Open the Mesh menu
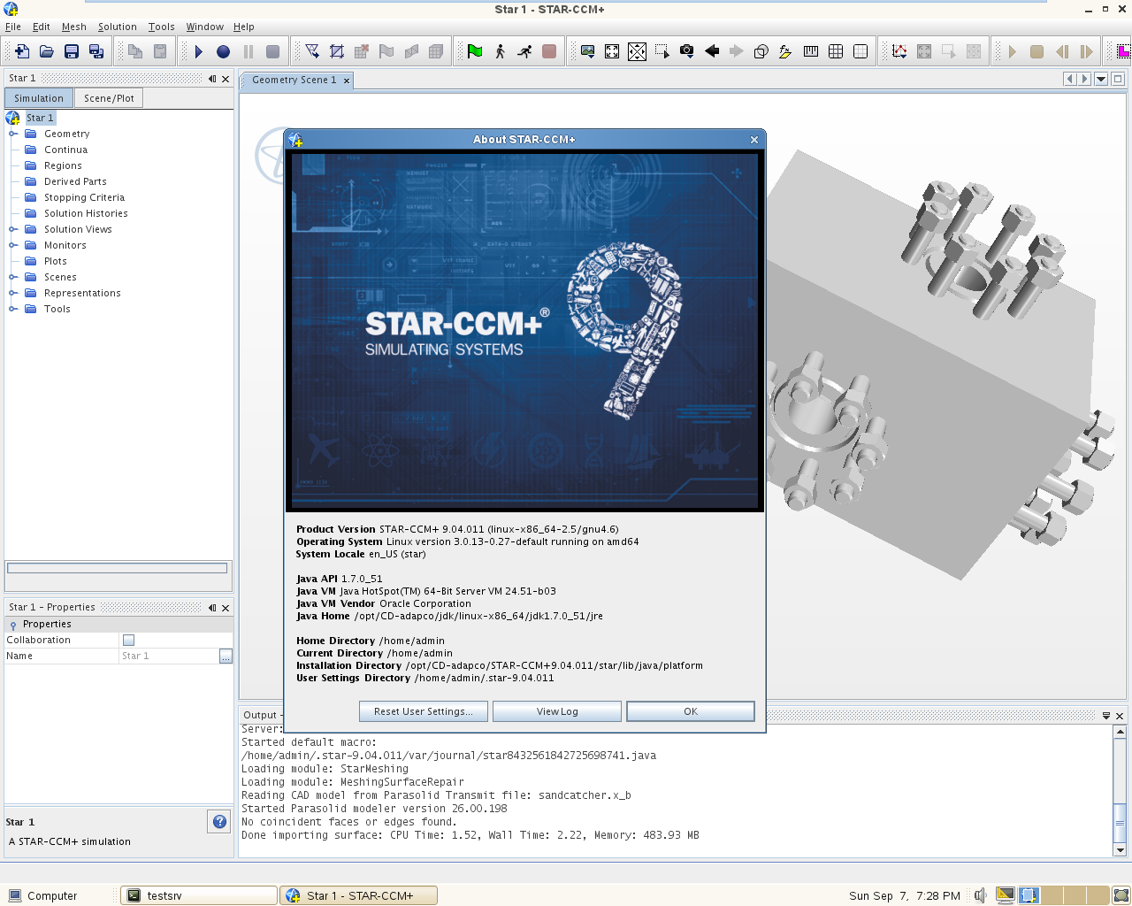 click(74, 27)
